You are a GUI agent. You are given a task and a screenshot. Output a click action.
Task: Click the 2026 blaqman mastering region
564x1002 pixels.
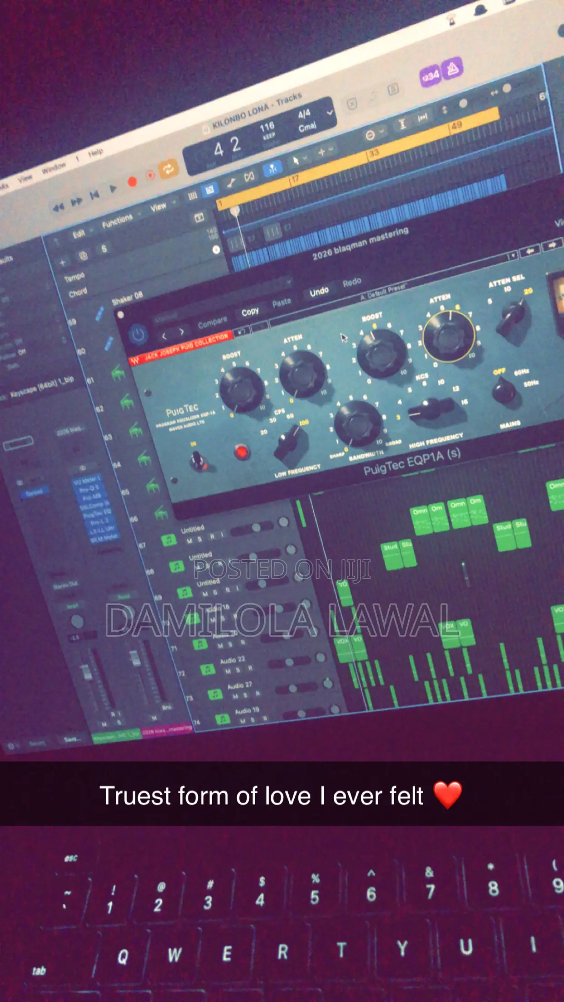point(361,244)
